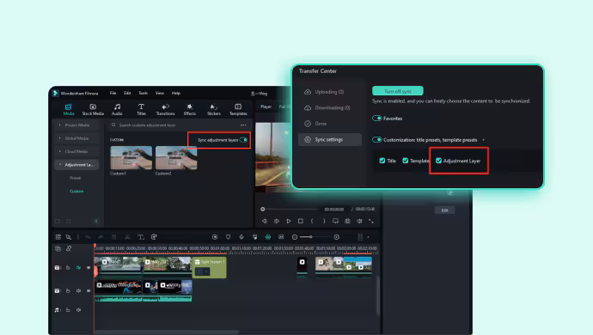Take a snapshot with the camera icon
This screenshot has width=593, height=335.
tap(347, 222)
